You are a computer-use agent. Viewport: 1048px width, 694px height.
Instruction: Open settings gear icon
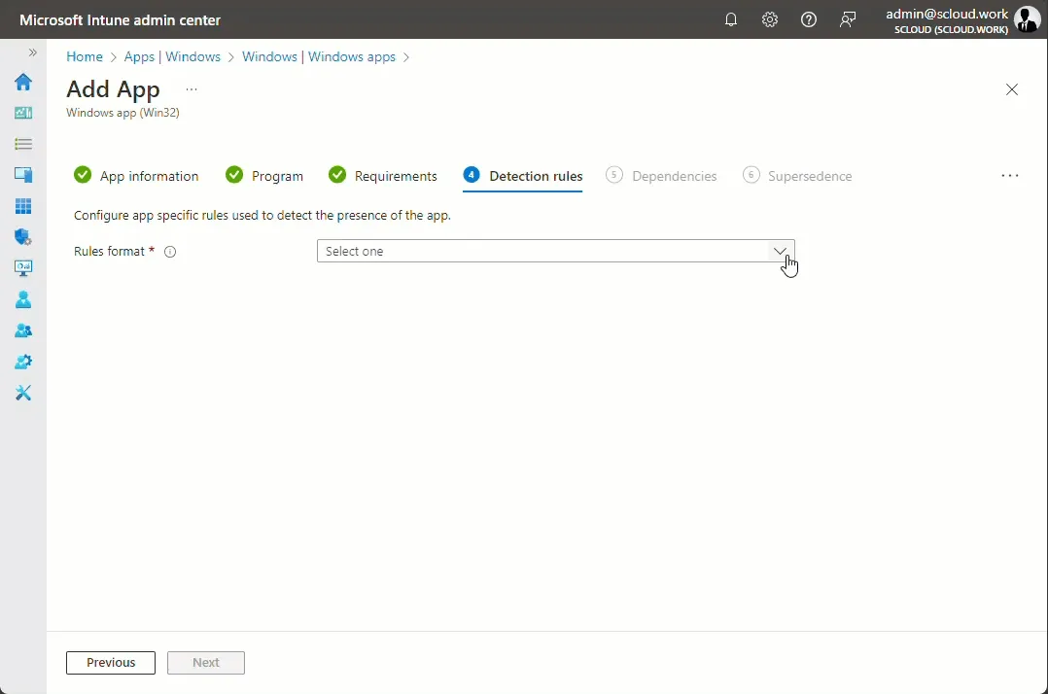click(770, 20)
